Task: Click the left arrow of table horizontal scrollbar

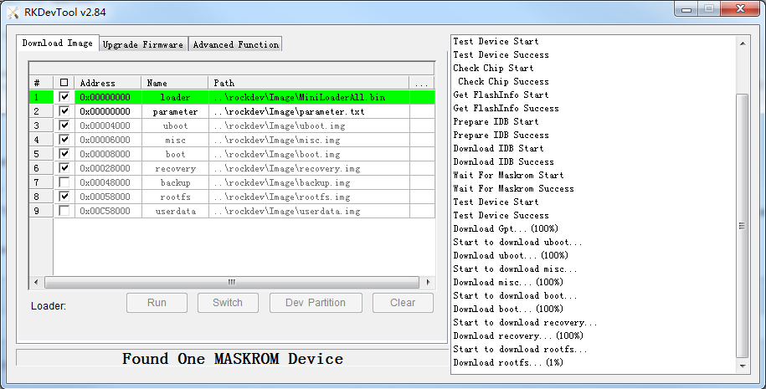Action: tap(36, 282)
